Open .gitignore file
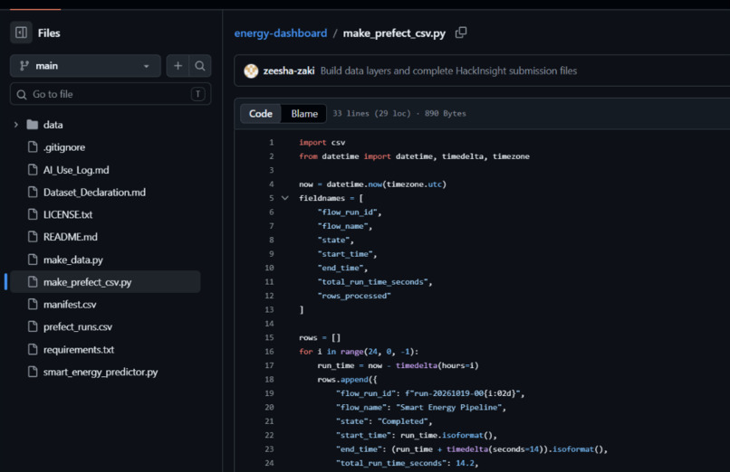This screenshot has height=472, width=730. (64, 147)
